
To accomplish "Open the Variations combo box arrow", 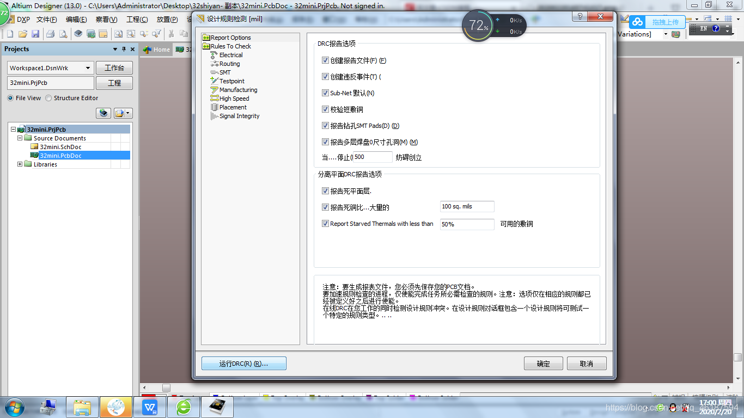I will (666, 34).
